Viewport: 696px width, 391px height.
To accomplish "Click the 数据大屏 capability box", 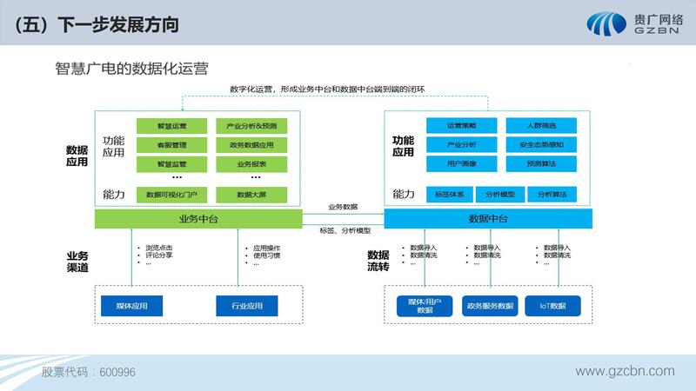I will [x=251, y=194].
